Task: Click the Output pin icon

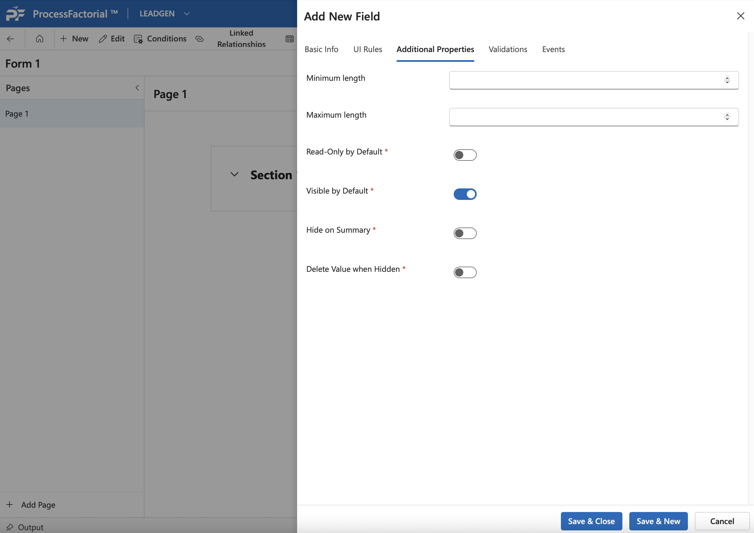Action: 10,527
